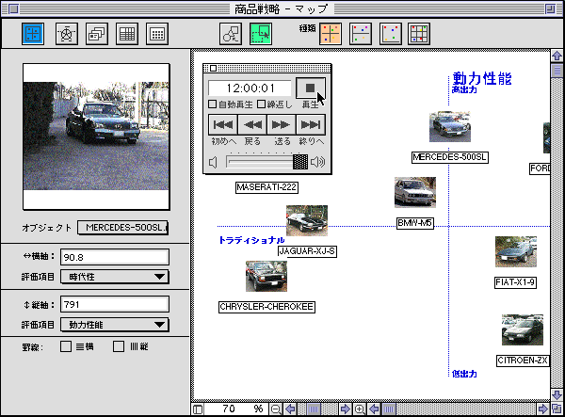Click the CHRYSLER-CHEROKEE label
Viewport: 565px width, 417px height.
point(266,307)
